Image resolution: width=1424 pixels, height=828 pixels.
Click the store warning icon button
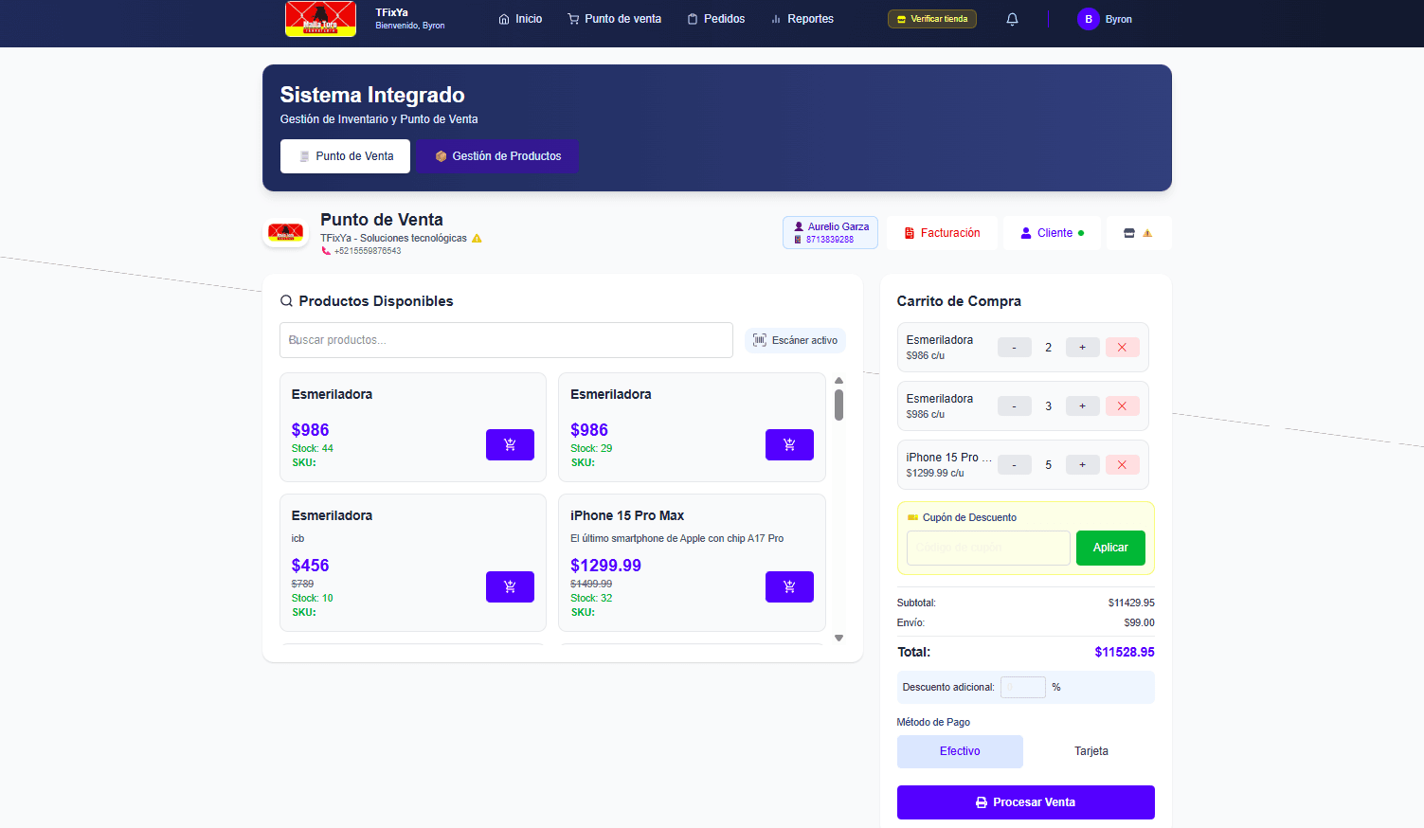pyautogui.click(x=1138, y=233)
